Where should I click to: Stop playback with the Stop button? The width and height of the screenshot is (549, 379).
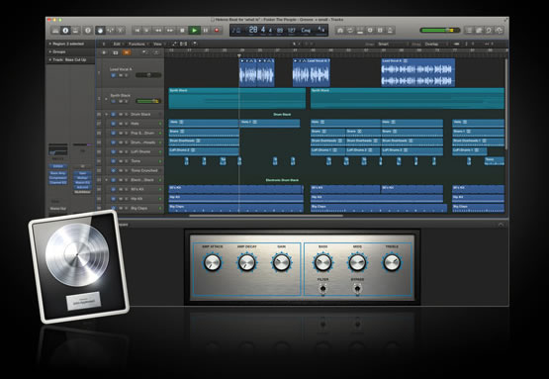tap(182, 30)
